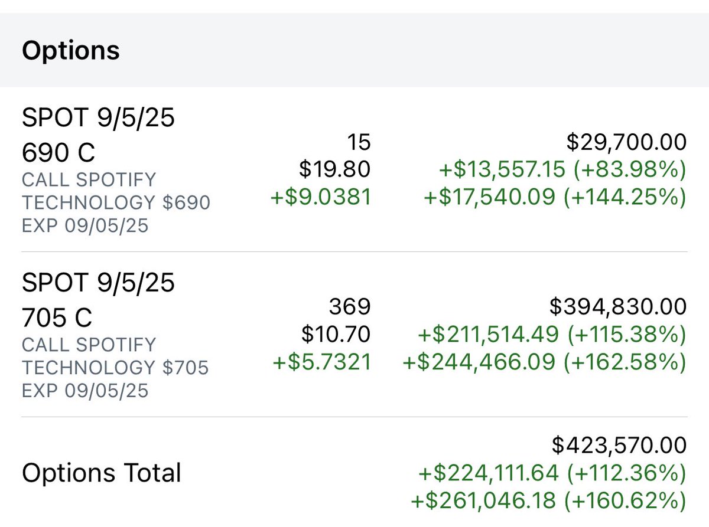Image resolution: width=709 pixels, height=527 pixels.
Task: Select the $10.70 option price
Action: [336, 335]
